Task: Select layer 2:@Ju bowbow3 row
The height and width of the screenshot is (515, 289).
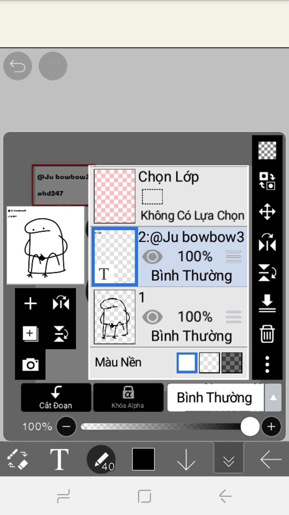Action: (169, 256)
